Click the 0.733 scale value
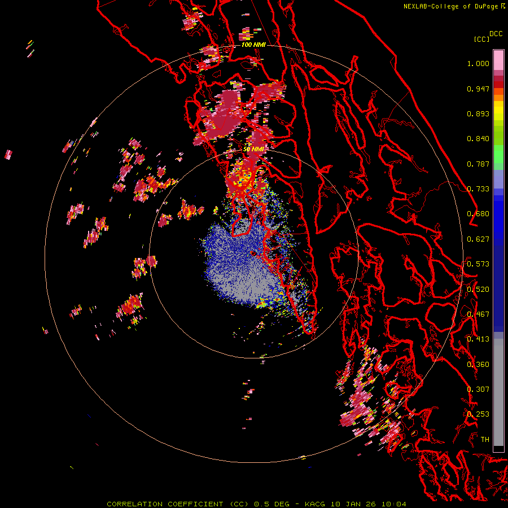508x508 pixels. click(478, 189)
